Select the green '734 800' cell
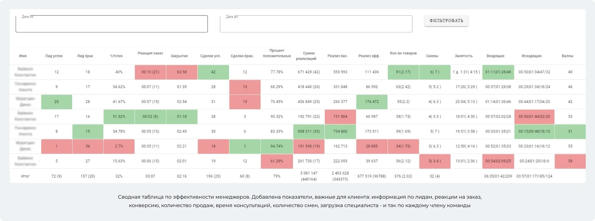The height and width of the screenshot is (221, 595). [x=340, y=132]
